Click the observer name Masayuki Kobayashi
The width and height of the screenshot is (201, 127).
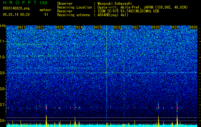pyautogui.click(x=115, y=3)
